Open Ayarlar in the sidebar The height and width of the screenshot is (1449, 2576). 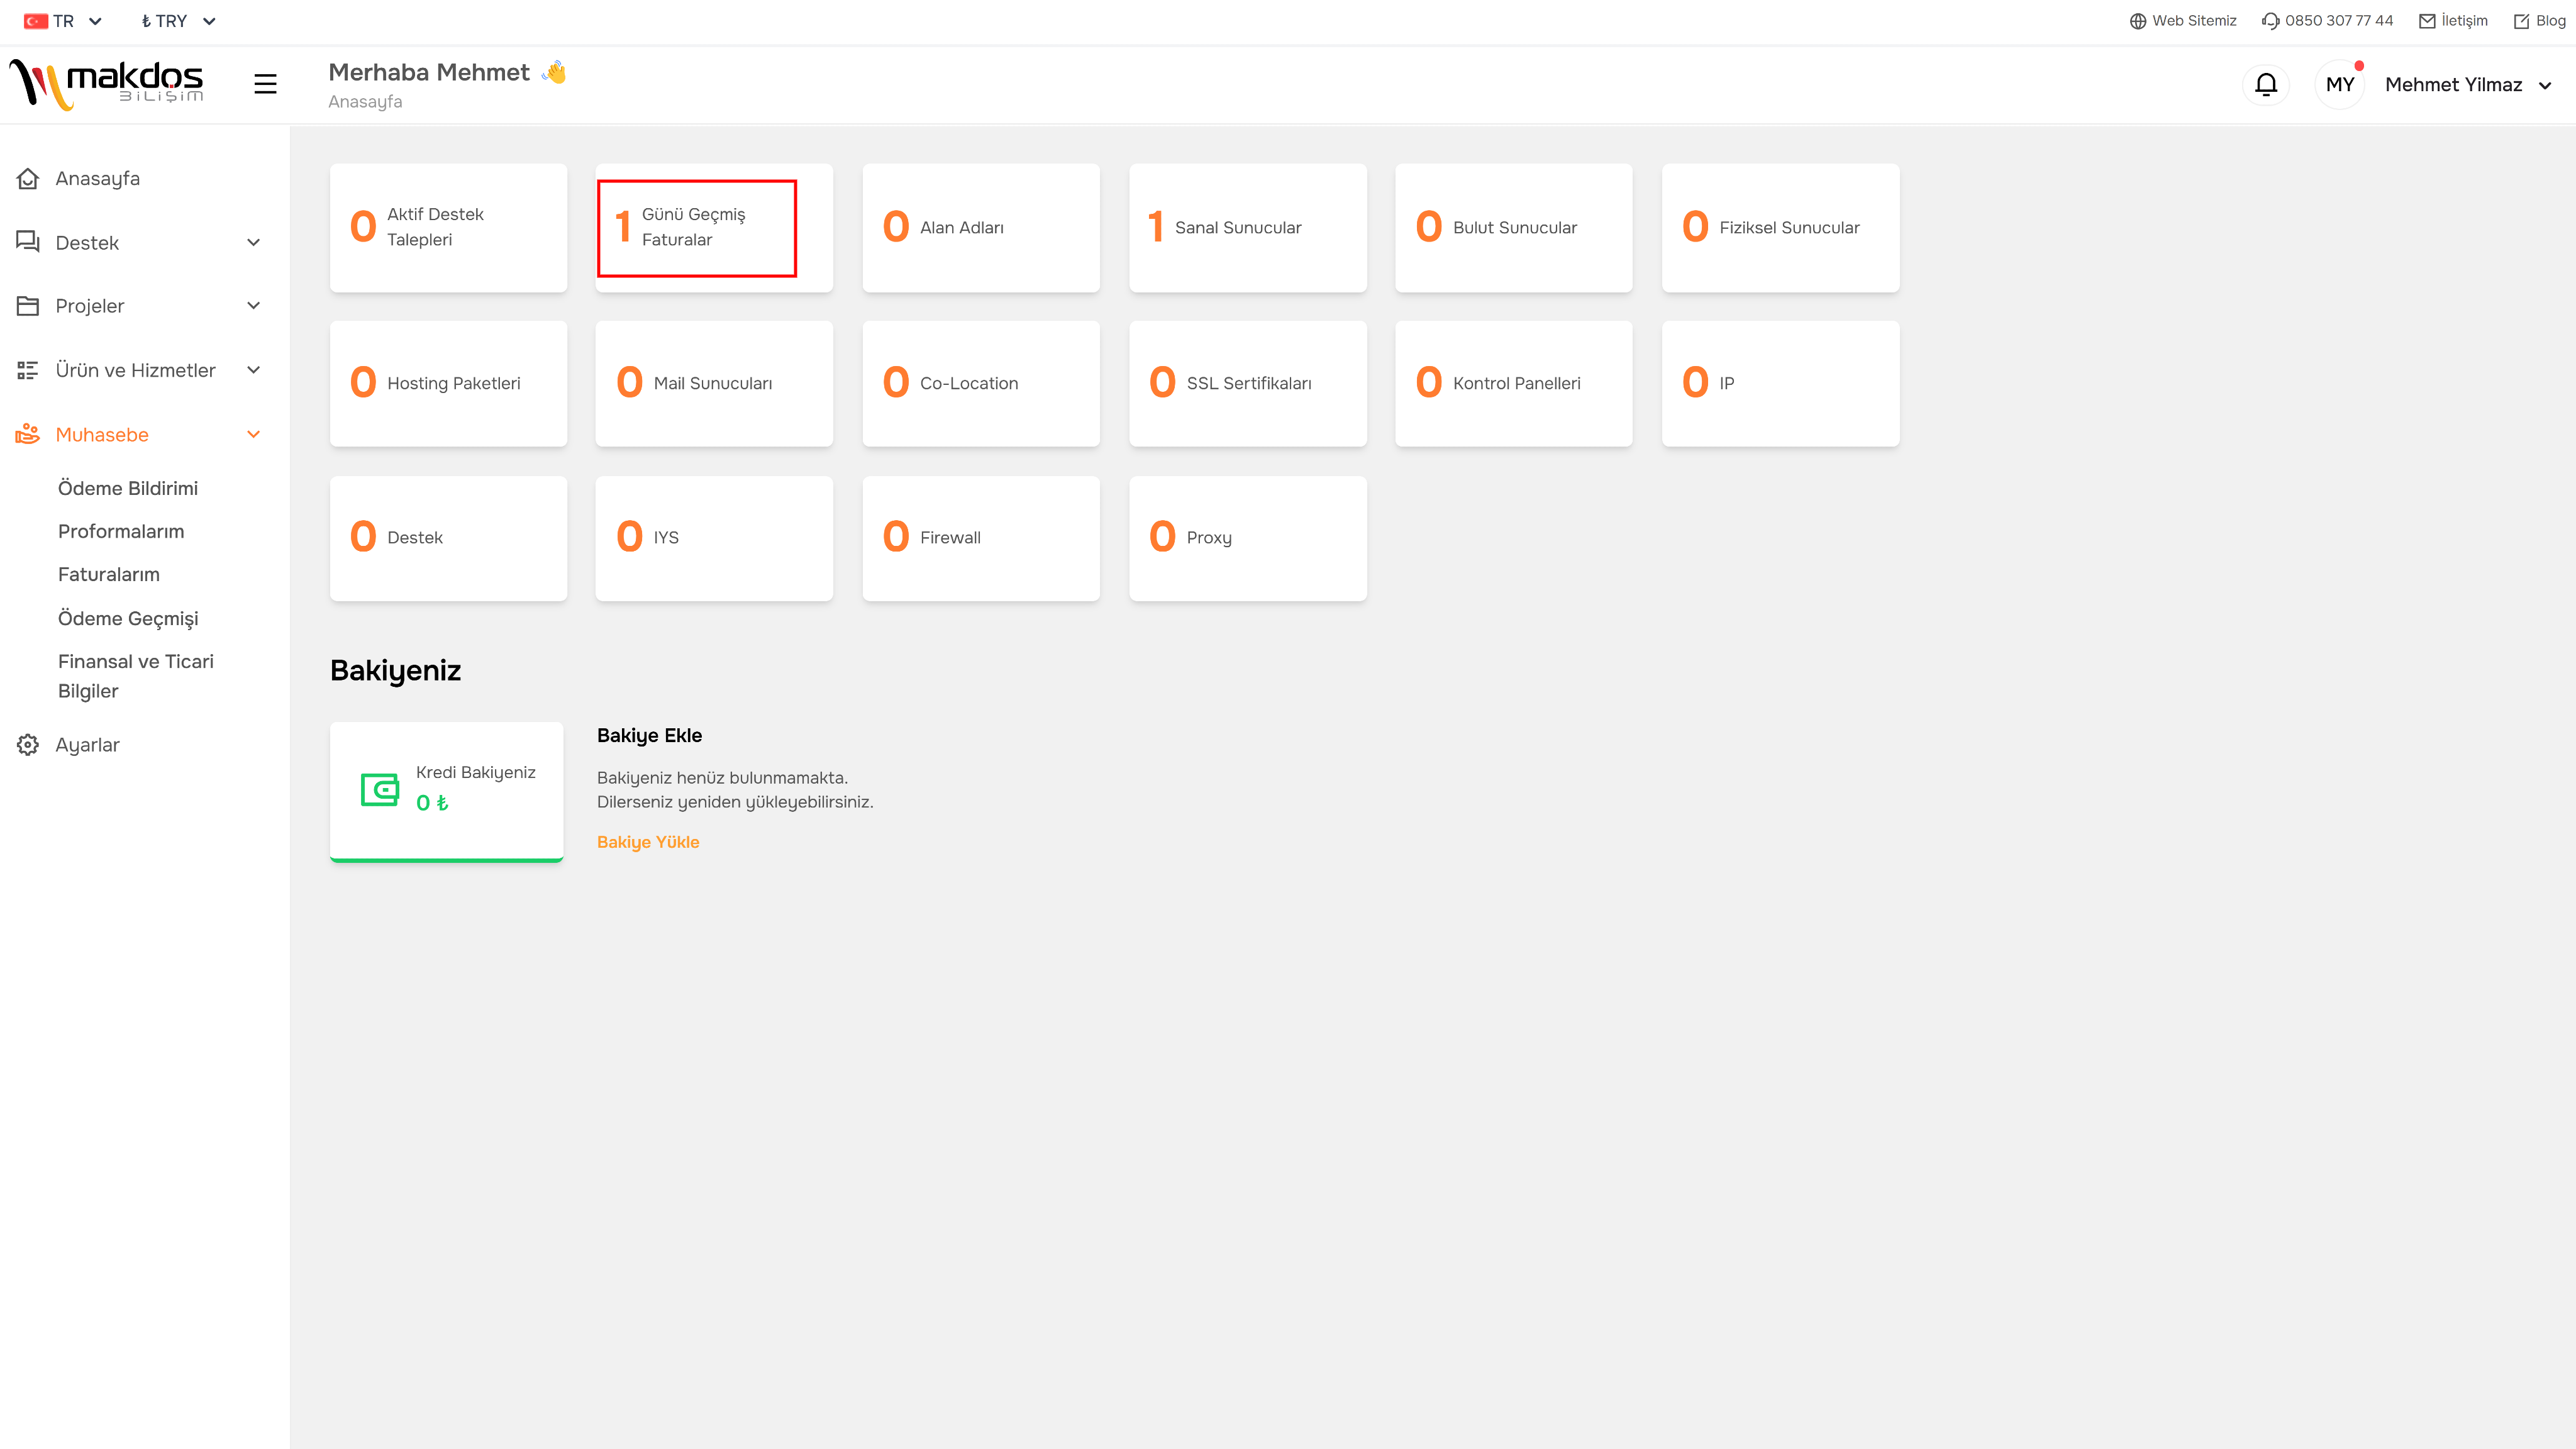click(x=87, y=745)
